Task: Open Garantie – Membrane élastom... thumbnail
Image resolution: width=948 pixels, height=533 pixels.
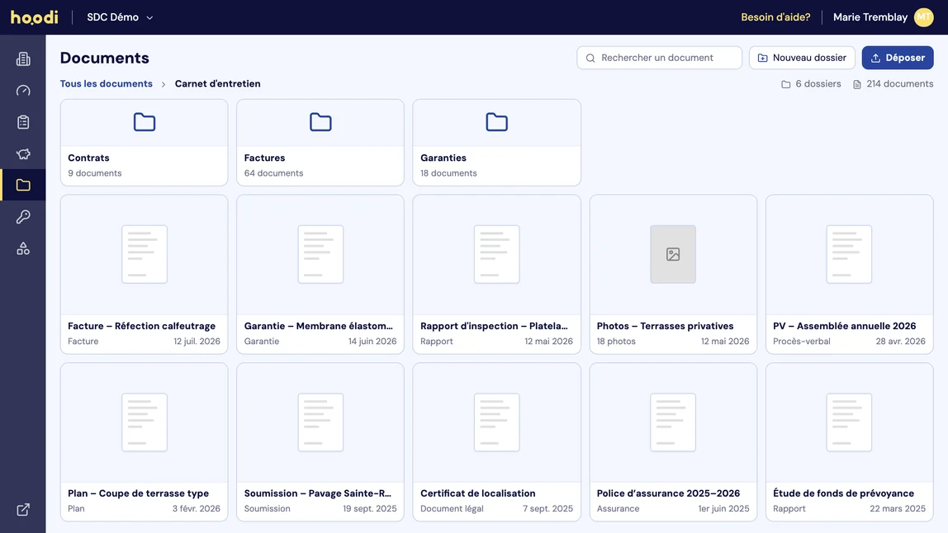Action: 320,254
